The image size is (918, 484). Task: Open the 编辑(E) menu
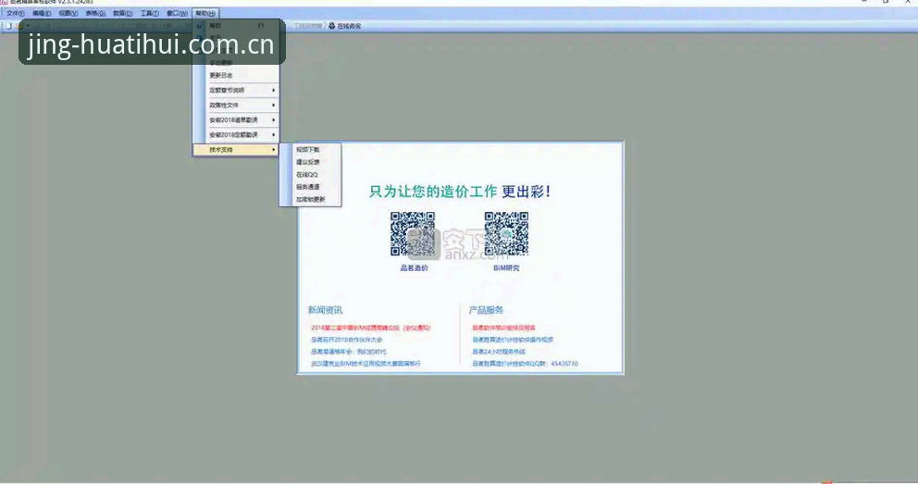(x=42, y=13)
